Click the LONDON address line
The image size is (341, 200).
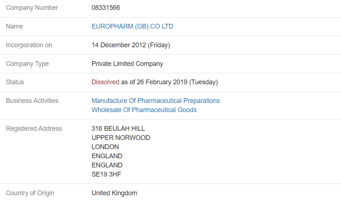click(x=105, y=147)
